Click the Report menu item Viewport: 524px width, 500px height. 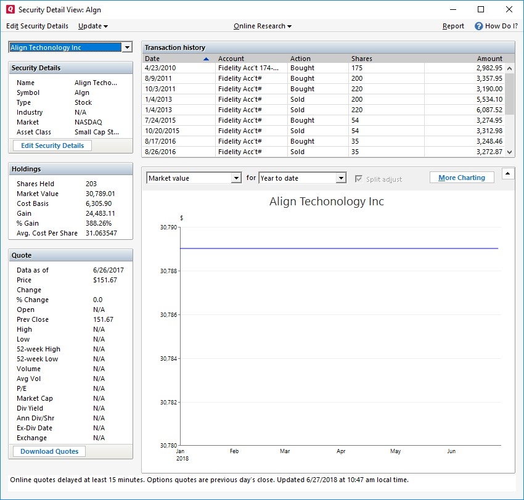point(453,26)
